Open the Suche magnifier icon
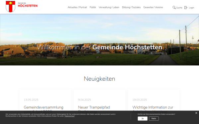 [x=174, y=8]
